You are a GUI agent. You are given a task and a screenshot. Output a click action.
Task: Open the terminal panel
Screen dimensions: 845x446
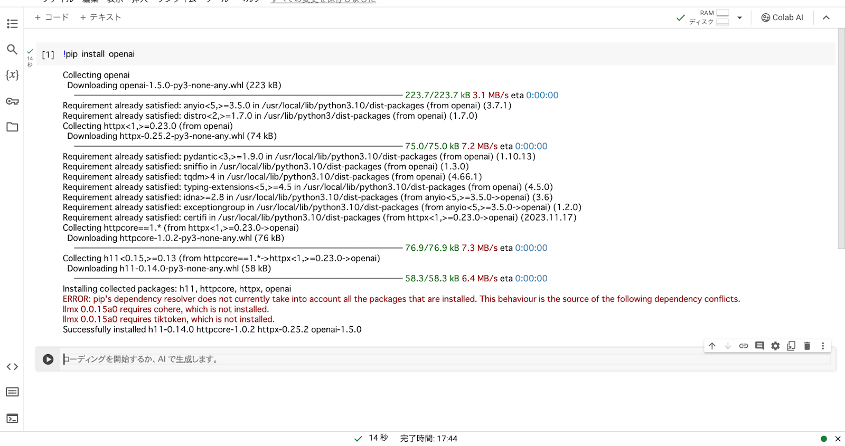click(12, 419)
